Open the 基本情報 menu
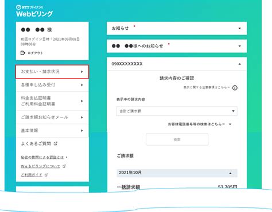This screenshot has width=272, height=212. click(52, 131)
